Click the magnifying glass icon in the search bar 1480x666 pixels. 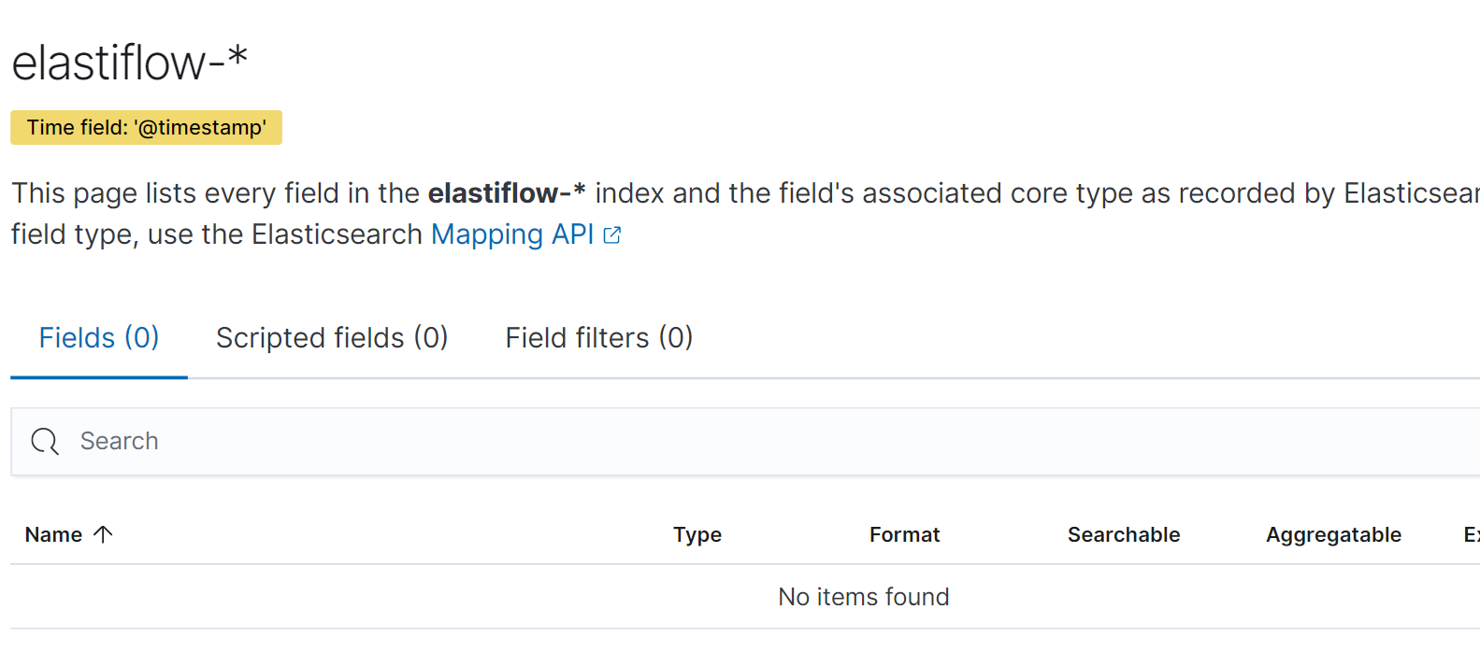[44, 441]
